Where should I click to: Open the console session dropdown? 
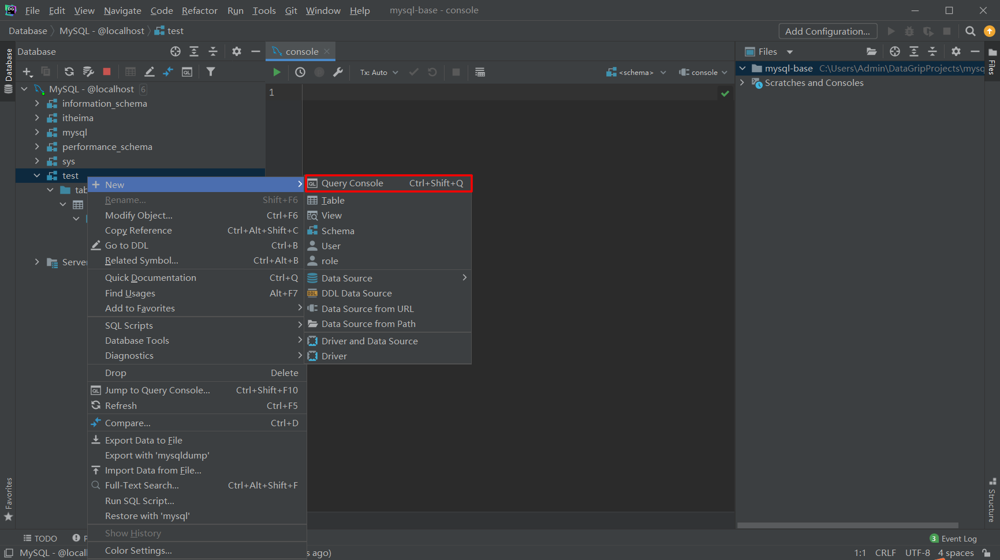point(703,73)
